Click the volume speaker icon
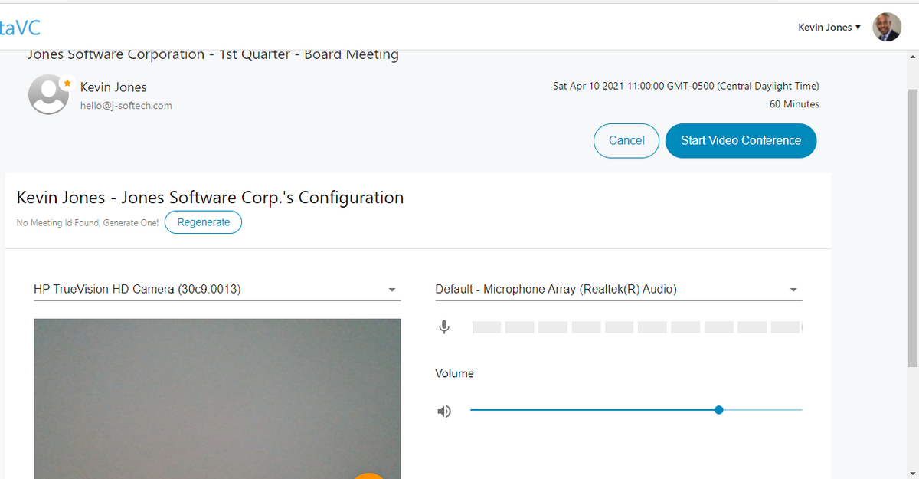 tap(444, 412)
